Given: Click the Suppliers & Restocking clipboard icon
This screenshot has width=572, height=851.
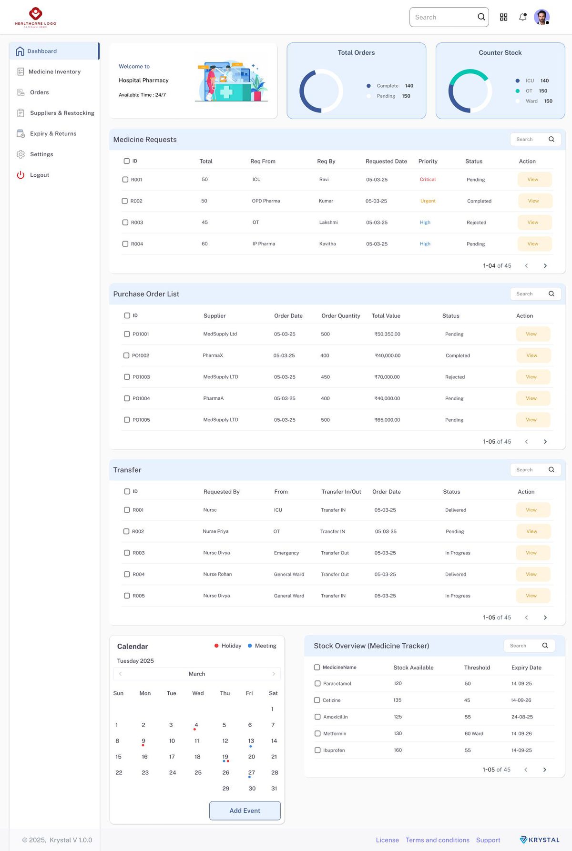Looking at the screenshot, I should 20,113.
